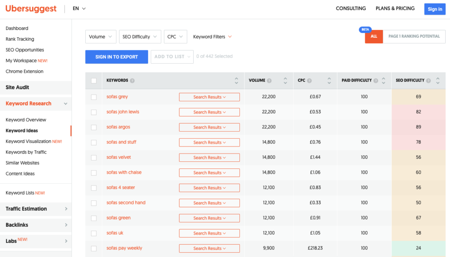Switch to the ALL tab
450x257 pixels.
(374, 37)
